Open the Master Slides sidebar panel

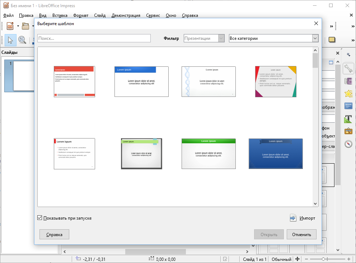348,106
